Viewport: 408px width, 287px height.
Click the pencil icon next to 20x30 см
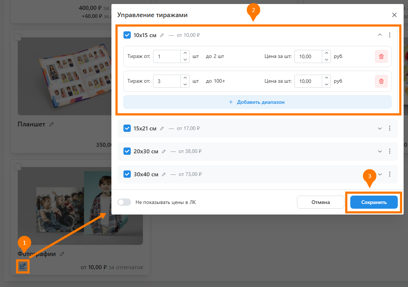pyautogui.click(x=164, y=152)
